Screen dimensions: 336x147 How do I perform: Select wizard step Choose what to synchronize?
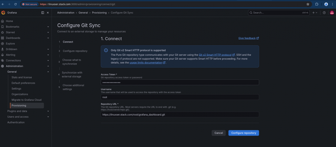coord(72,62)
